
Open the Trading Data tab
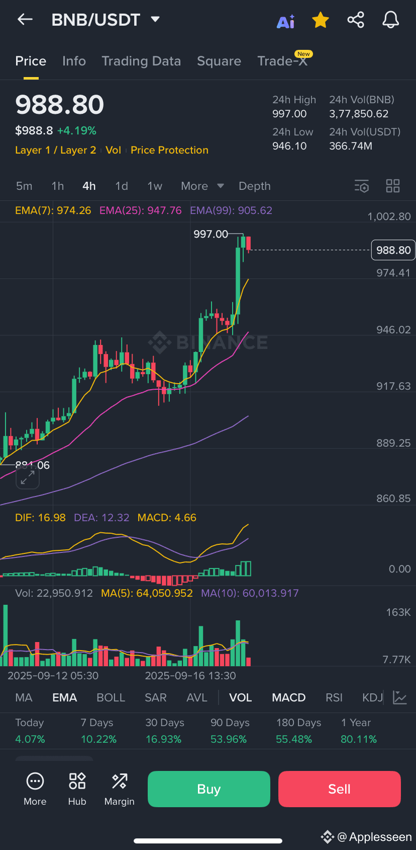click(x=141, y=61)
